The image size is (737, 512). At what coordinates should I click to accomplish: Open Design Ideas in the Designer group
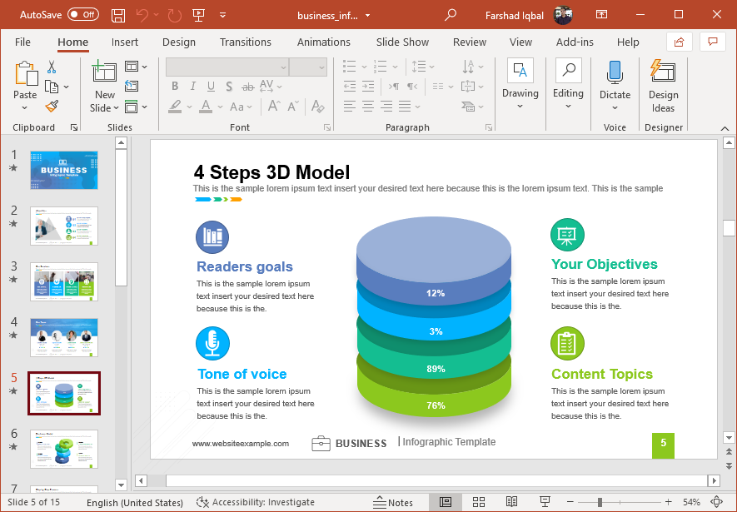663,86
